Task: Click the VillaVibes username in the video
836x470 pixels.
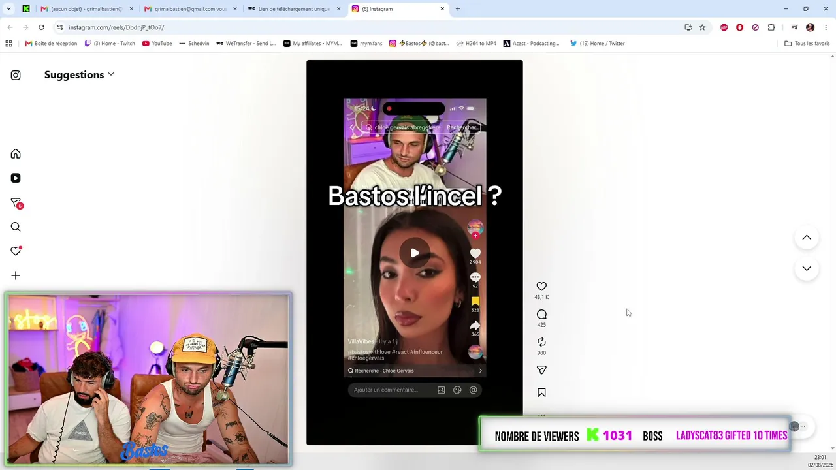Action: coord(361,341)
